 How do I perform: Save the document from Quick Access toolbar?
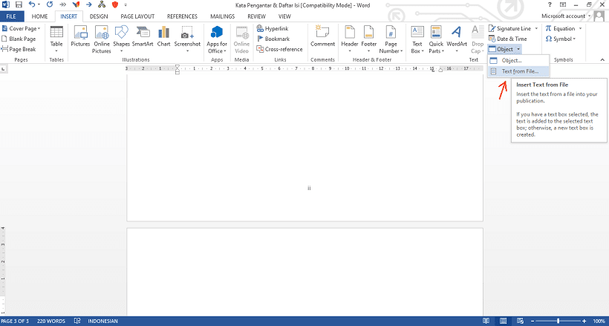click(19, 5)
